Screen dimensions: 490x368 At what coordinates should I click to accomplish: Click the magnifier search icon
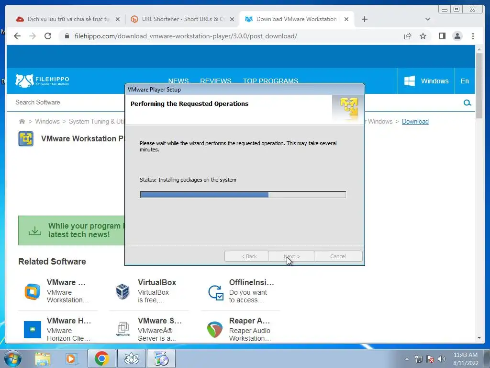(x=467, y=103)
